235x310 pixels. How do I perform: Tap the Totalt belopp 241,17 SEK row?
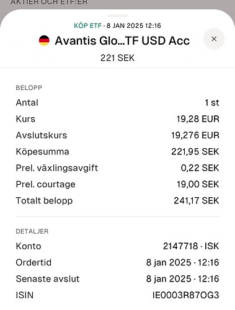117,200
